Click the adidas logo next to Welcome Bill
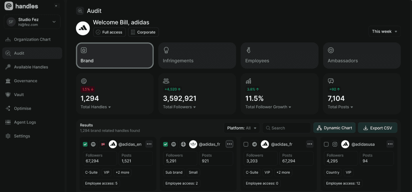Screen dimensions: 412x192 coord(83,28)
